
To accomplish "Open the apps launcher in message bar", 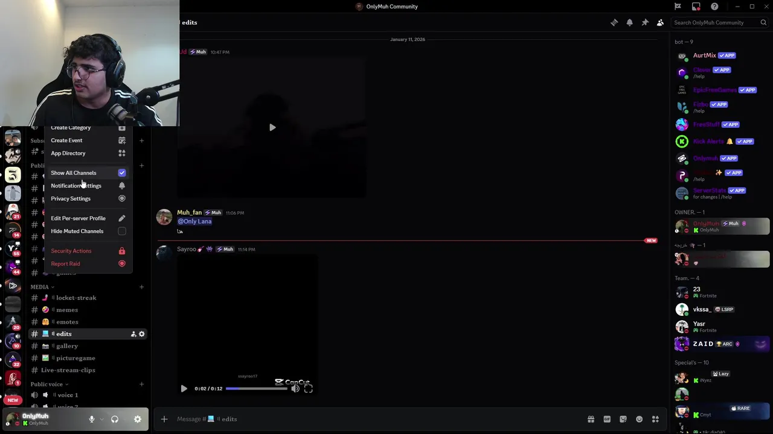I will [655, 419].
